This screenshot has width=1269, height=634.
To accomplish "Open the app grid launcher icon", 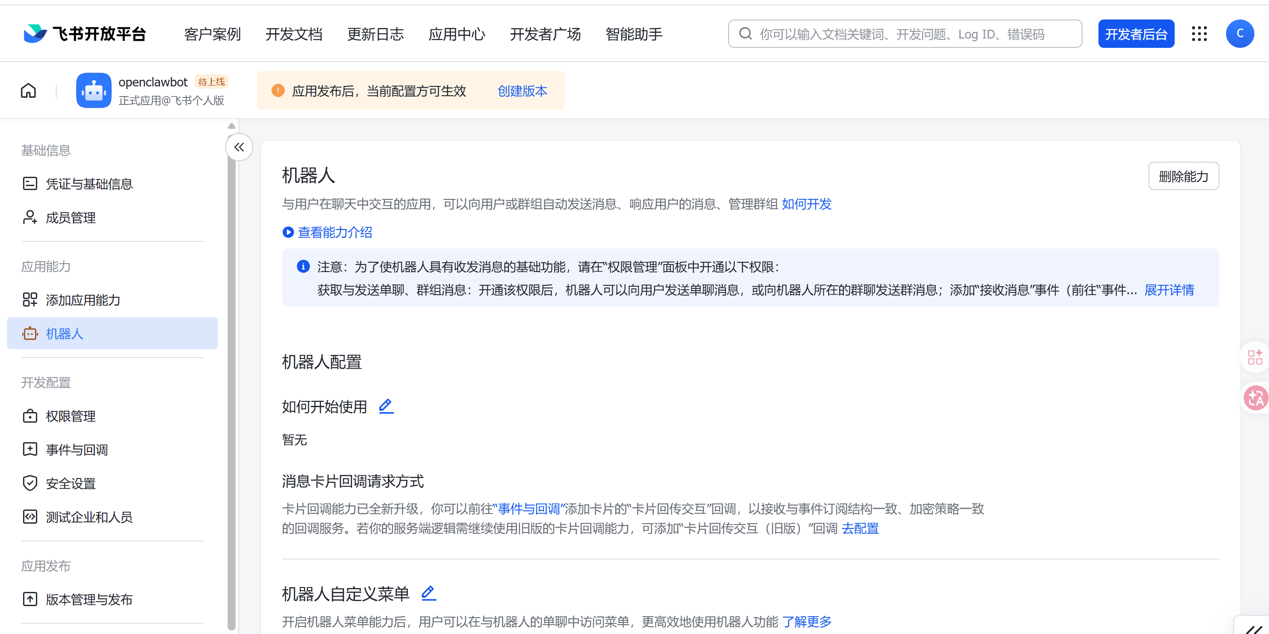I will (1199, 34).
